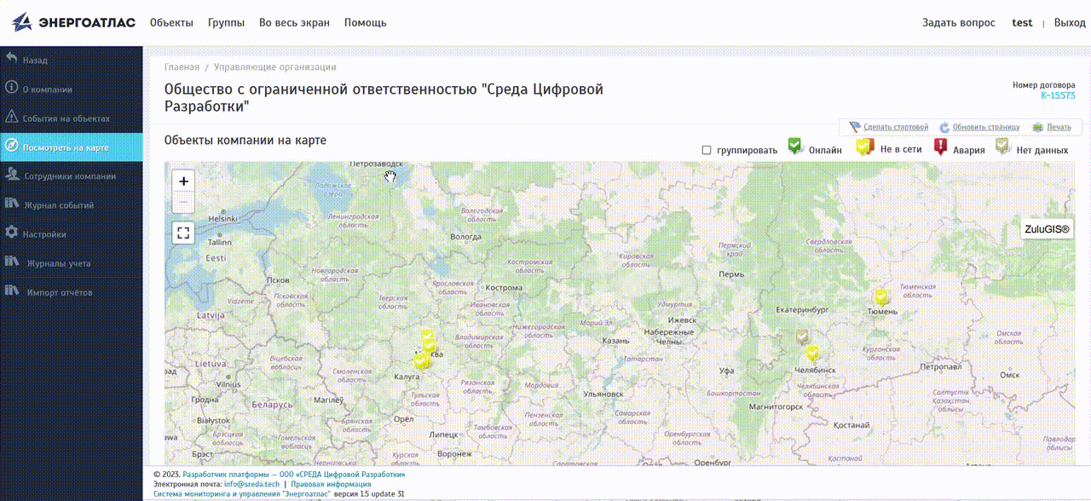
Task: Toggle the map fullscreen icon button
Action: [183, 233]
